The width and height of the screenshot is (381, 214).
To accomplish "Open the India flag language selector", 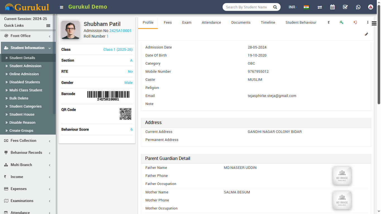I will click(306, 7).
